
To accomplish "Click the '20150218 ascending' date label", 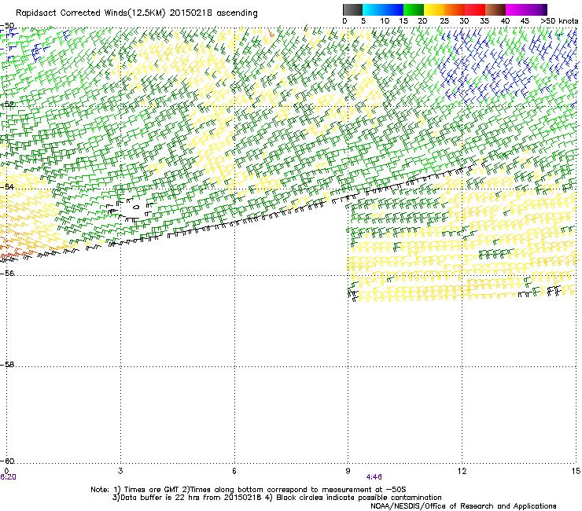I will click(x=213, y=13).
